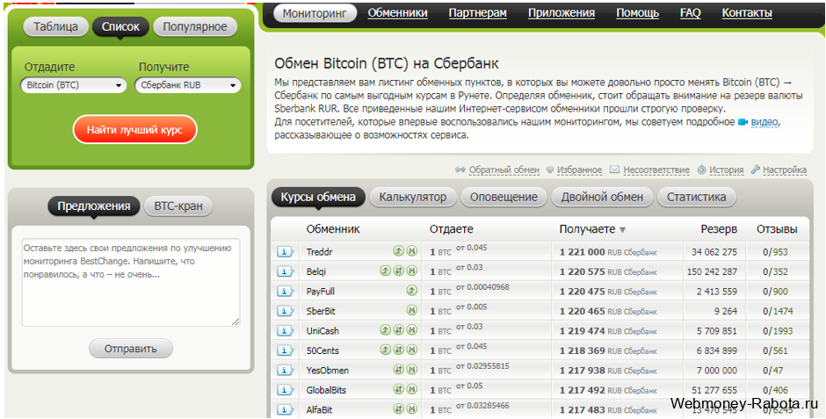Click the up-arrow badge for PayFull

coord(412,291)
